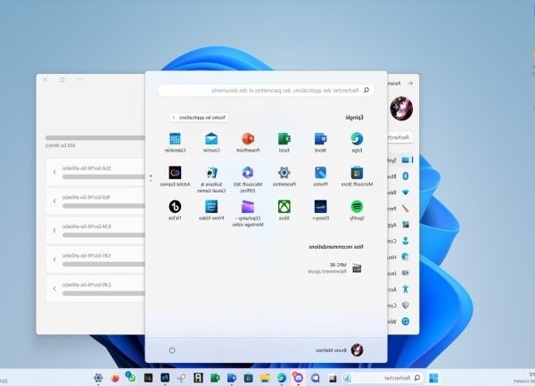Open the Calendrier app
This screenshot has width=535, height=386.
pyautogui.click(x=175, y=143)
